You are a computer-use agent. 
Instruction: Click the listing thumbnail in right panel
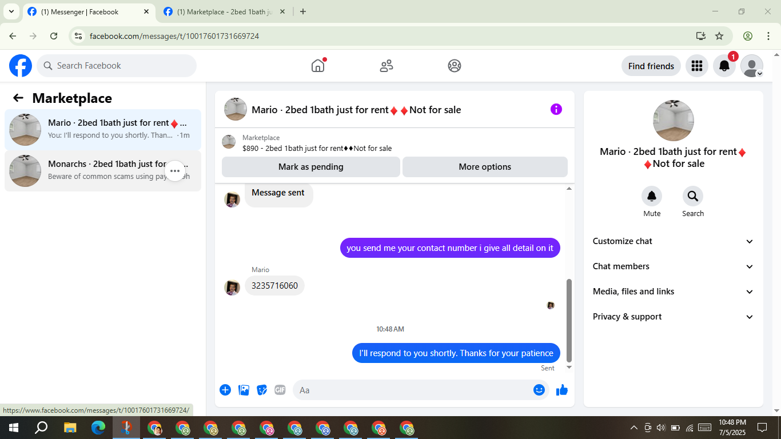click(674, 121)
